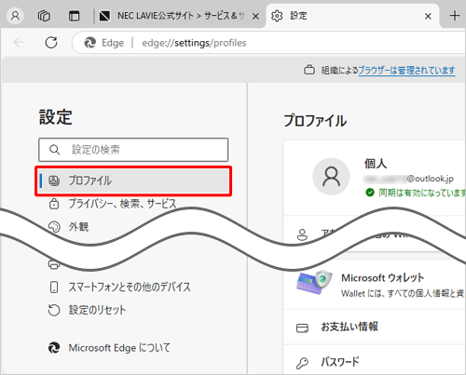466x375 pixels.
Task: Open お支払い情報 settings row
Action: 375,327
